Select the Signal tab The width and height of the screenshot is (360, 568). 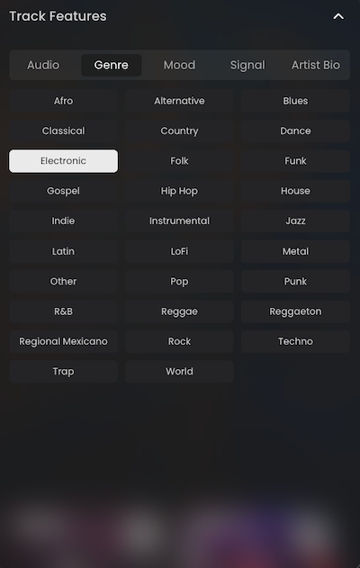coord(247,65)
